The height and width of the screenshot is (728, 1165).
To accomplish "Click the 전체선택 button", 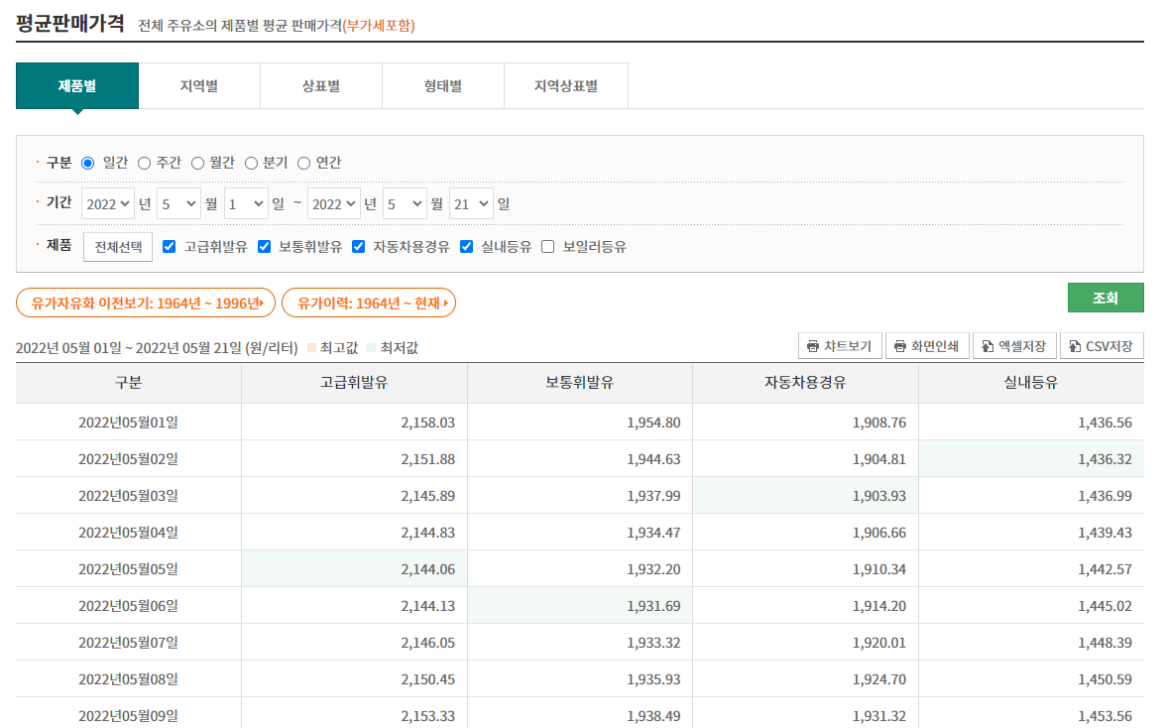I will [118, 247].
